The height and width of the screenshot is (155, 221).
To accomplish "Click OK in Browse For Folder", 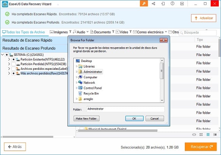I will pos(134,118).
